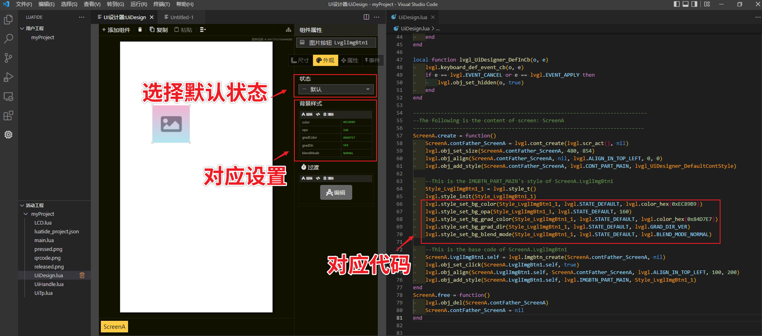Image resolution: width=762 pixels, height=336 pixels.
Task: Open the UI designer group more-actions ellipsis
Action: [x=377, y=17]
